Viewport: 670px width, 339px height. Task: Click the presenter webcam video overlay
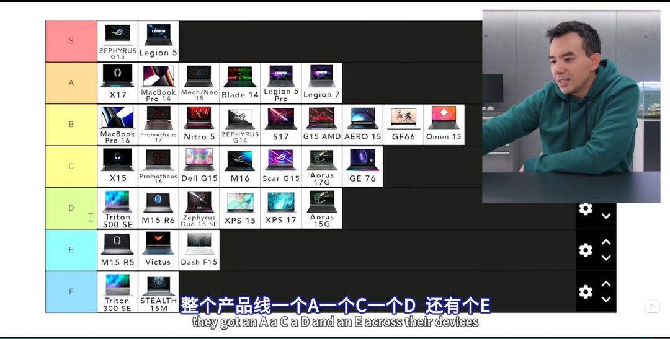tap(571, 107)
